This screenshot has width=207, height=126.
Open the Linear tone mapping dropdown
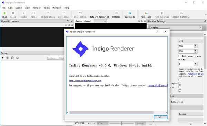tap(191, 114)
